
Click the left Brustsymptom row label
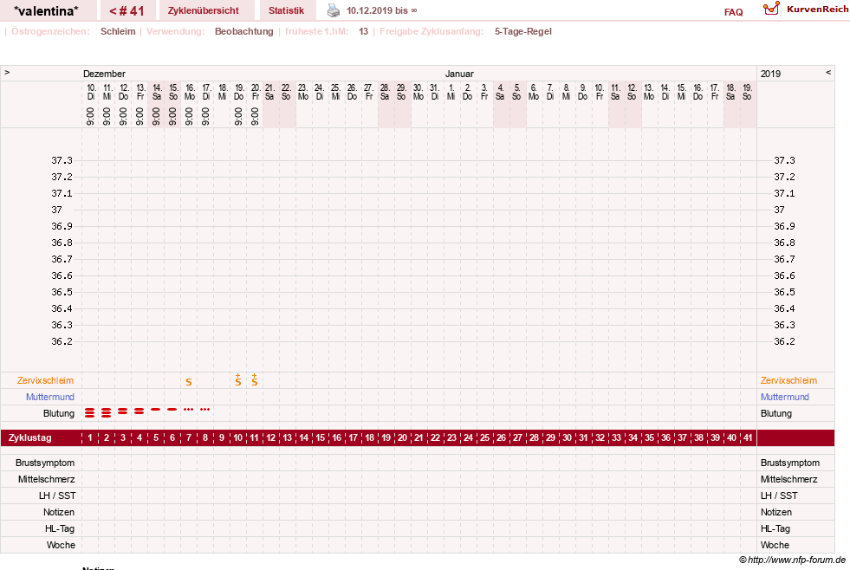(x=45, y=463)
